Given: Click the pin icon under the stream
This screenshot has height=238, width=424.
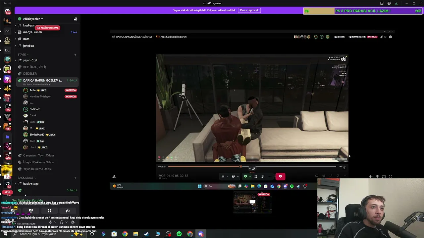Looking at the screenshot, I should (377, 177).
